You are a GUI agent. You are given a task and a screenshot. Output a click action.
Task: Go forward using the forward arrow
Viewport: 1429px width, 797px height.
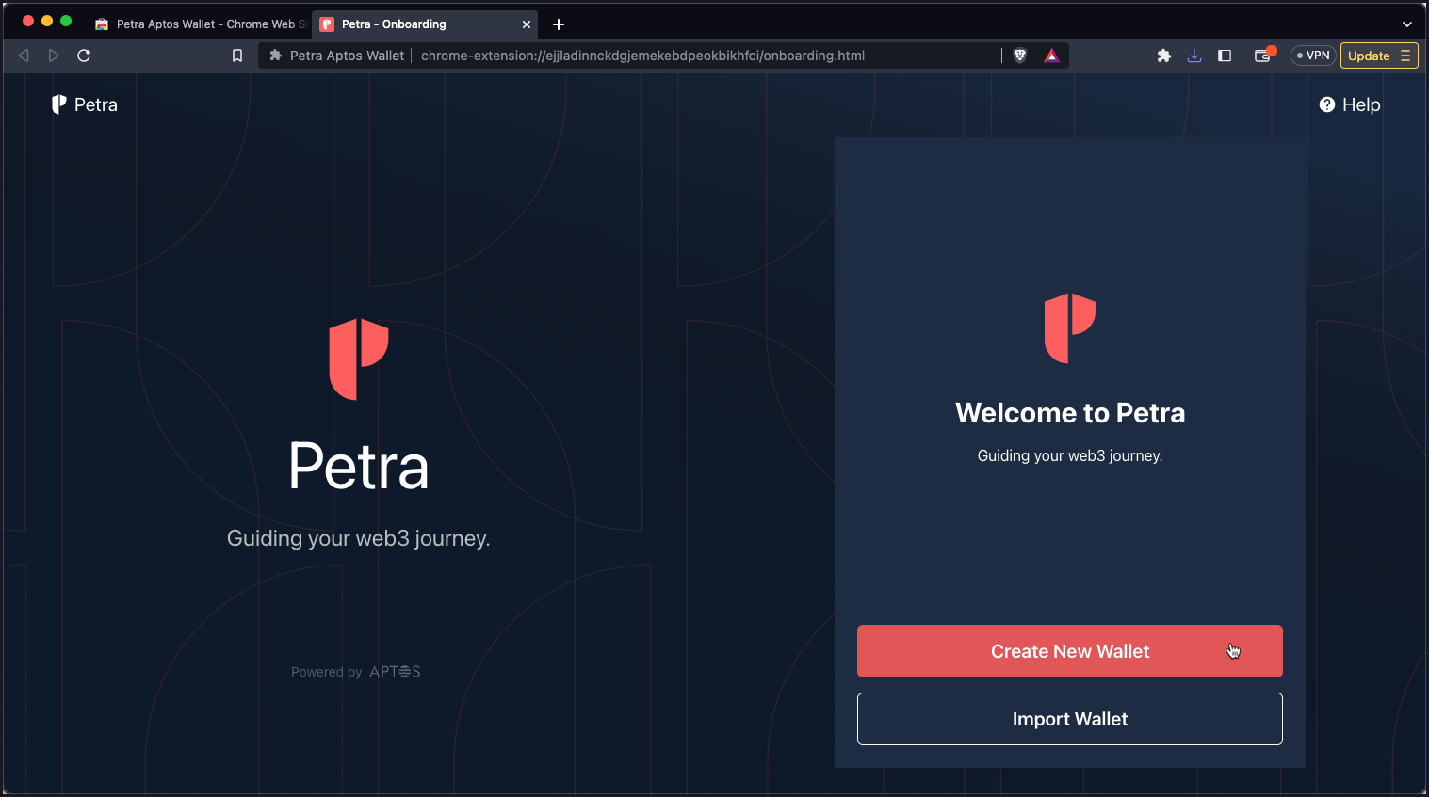pyautogui.click(x=54, y=56)
